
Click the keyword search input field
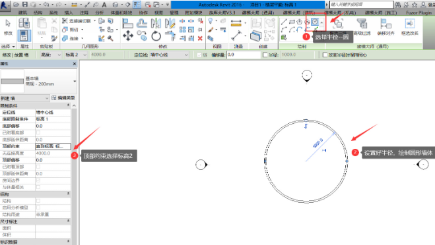[x=361, y=5]
